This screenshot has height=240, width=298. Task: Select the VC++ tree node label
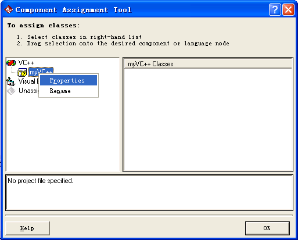point(26,63)
